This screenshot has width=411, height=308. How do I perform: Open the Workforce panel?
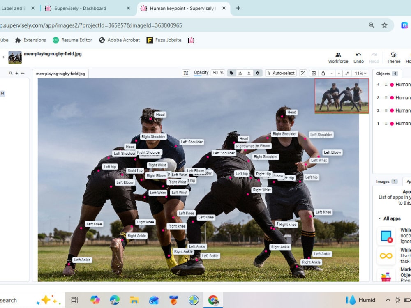[x=338, y=58]
